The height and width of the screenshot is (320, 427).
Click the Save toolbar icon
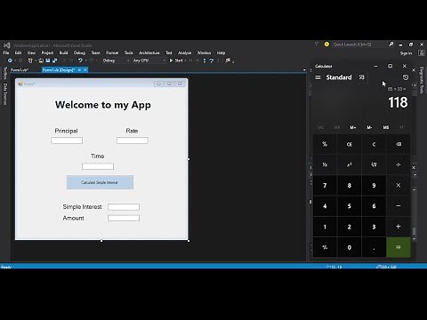[48, 60]
